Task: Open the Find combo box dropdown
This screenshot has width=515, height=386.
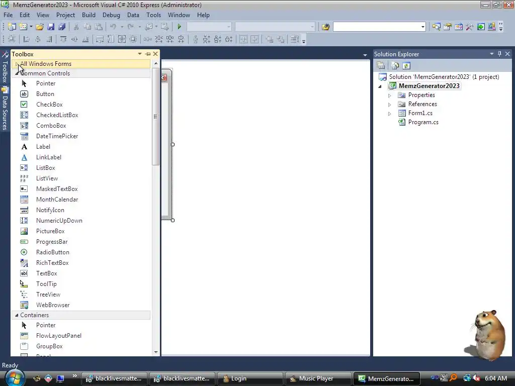Action: 422,27
